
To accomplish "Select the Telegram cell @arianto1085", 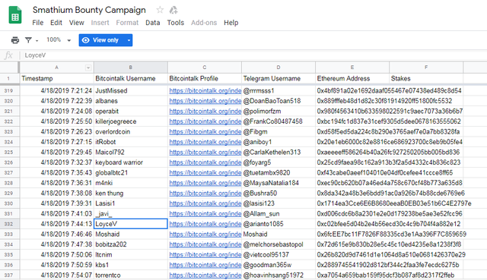I will tap(279, 224).
